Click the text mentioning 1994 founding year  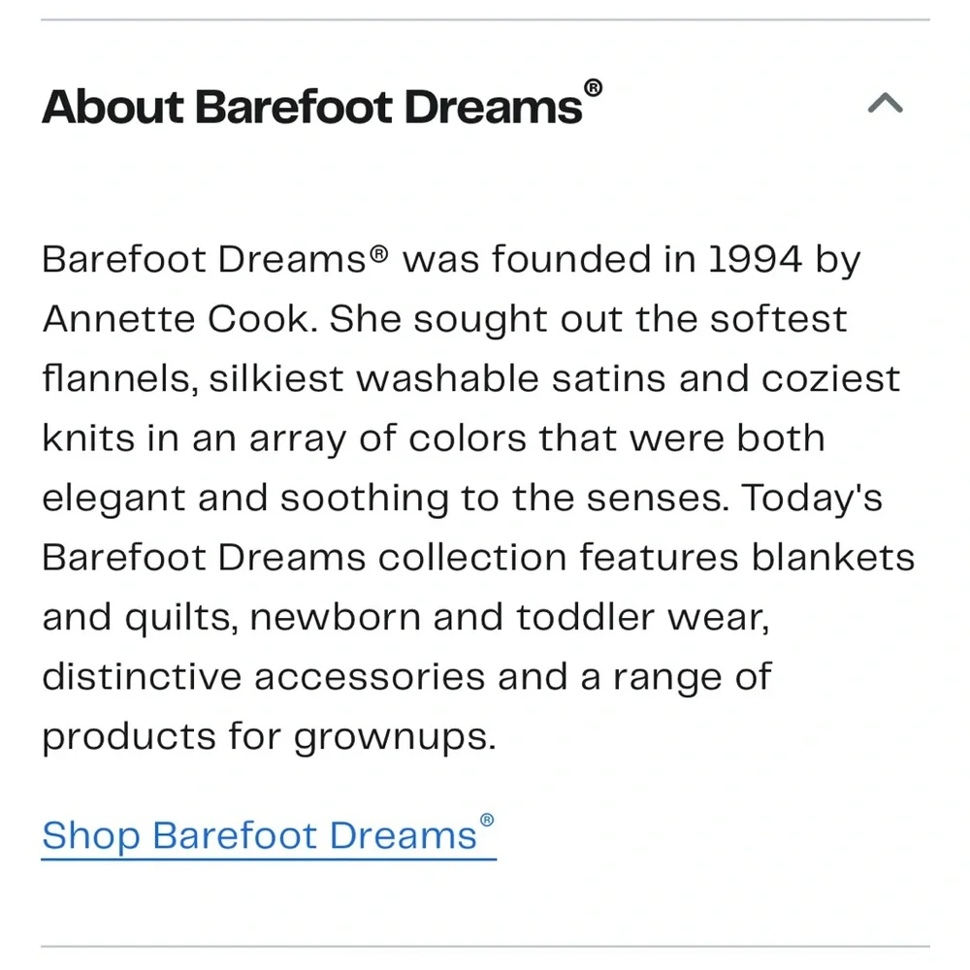[757, 259]
